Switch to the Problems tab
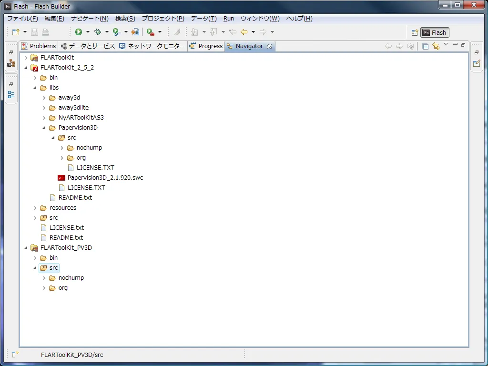Viewport: 488px width, 366px height. coord(38,46)
